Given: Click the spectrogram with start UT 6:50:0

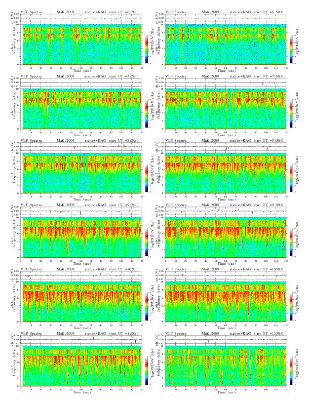Looking at the screenshot, I should click(225, 45).
